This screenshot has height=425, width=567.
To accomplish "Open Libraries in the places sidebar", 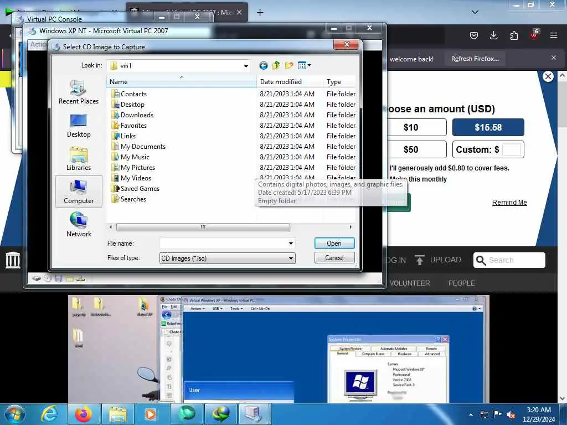I will point(79,159).
